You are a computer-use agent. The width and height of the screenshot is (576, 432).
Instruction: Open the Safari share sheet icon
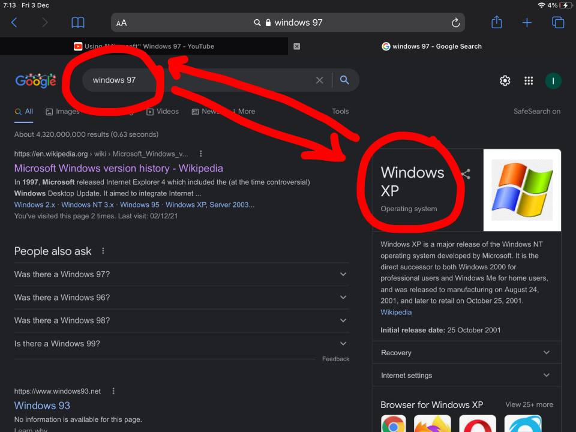pyautogui.click(x=497, y=22)
